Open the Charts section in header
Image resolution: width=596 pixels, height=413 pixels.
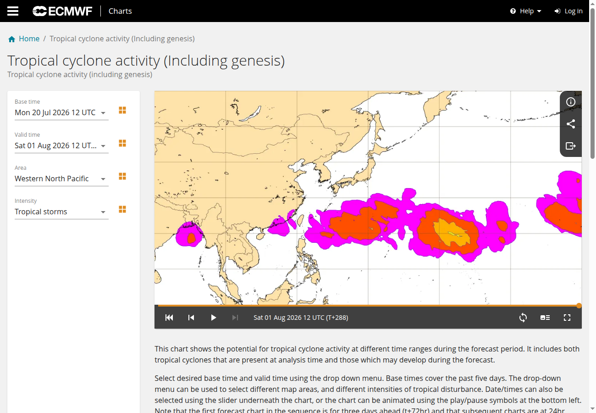pos(120,11)
